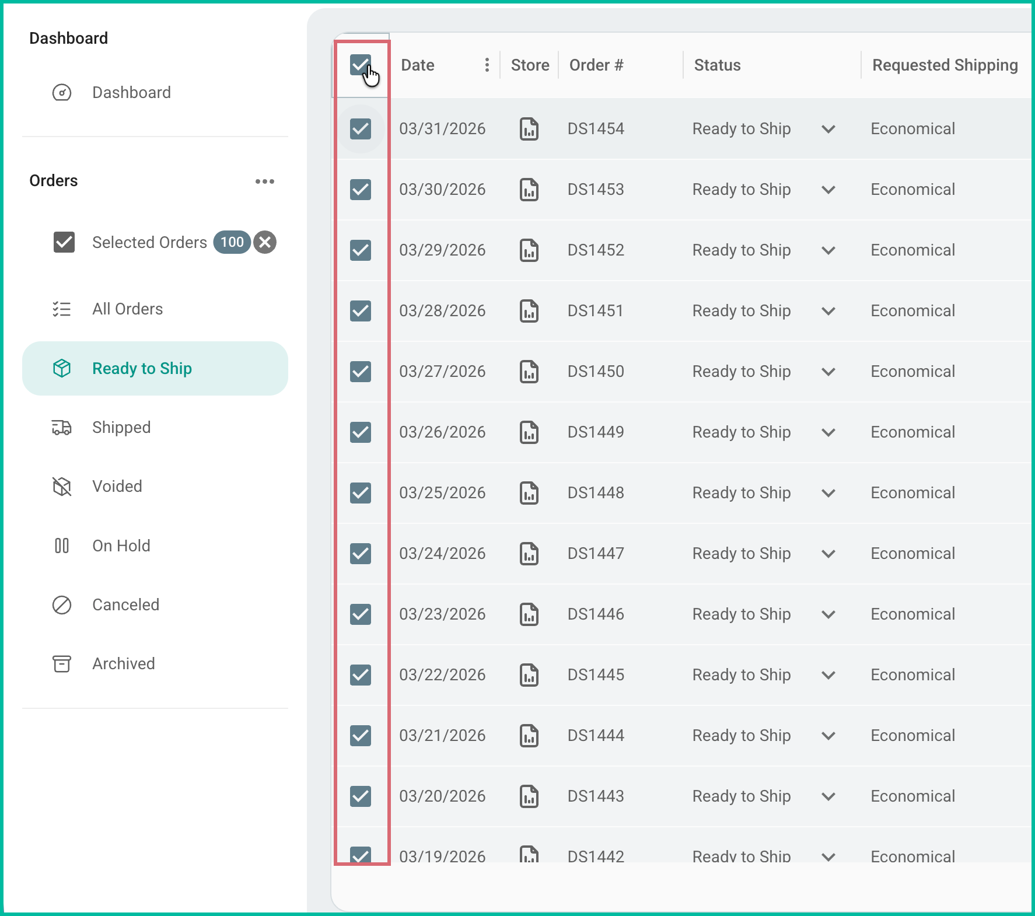Select the All Orders list icon

61,309
